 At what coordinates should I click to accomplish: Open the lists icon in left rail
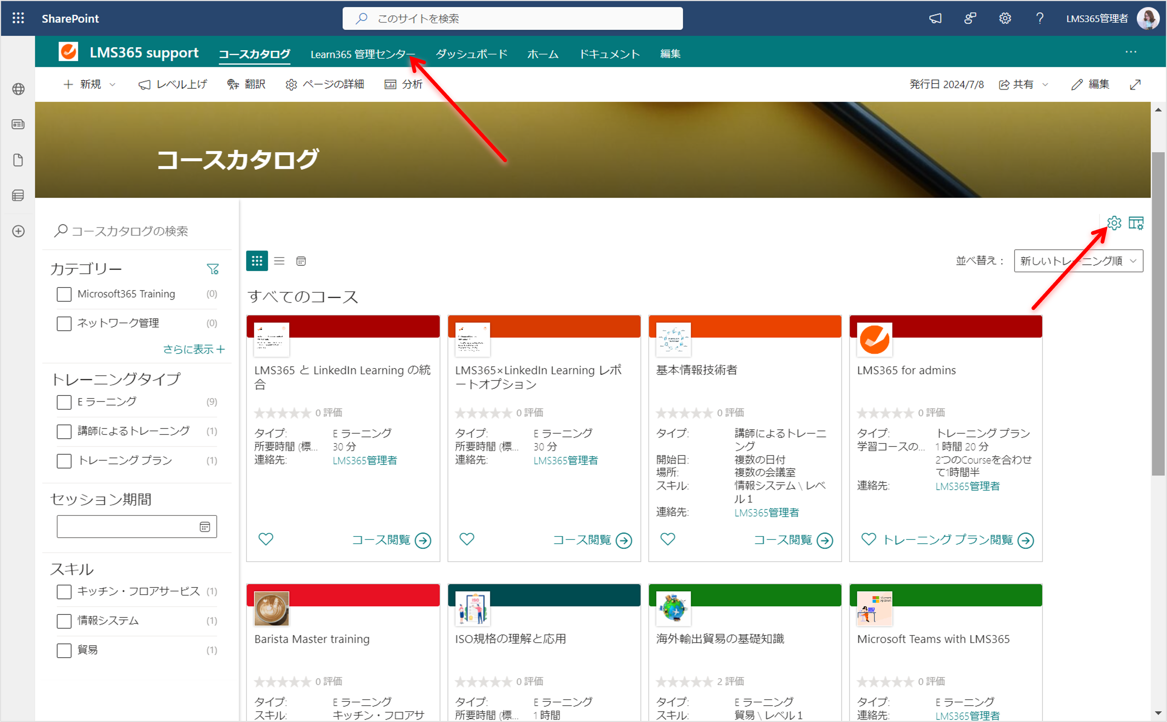pyautogui.click(x=18, y=195)
